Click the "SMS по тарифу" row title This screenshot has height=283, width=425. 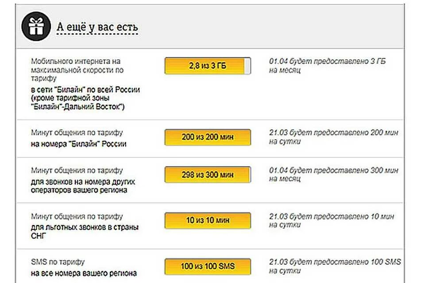point(58,262)
